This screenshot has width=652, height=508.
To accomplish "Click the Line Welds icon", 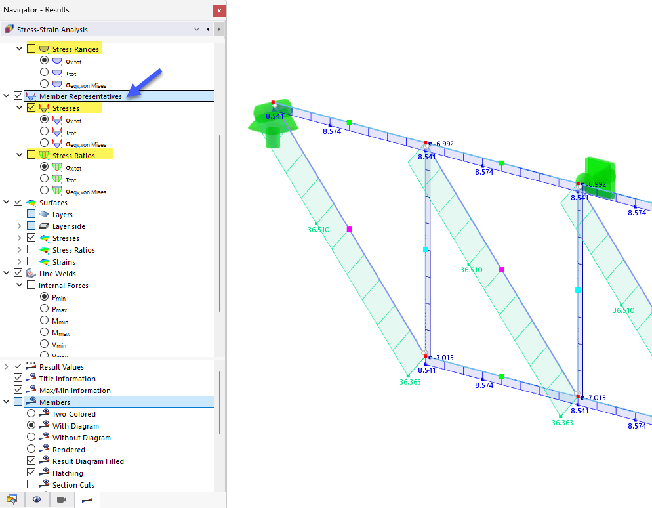I will 31,273.
